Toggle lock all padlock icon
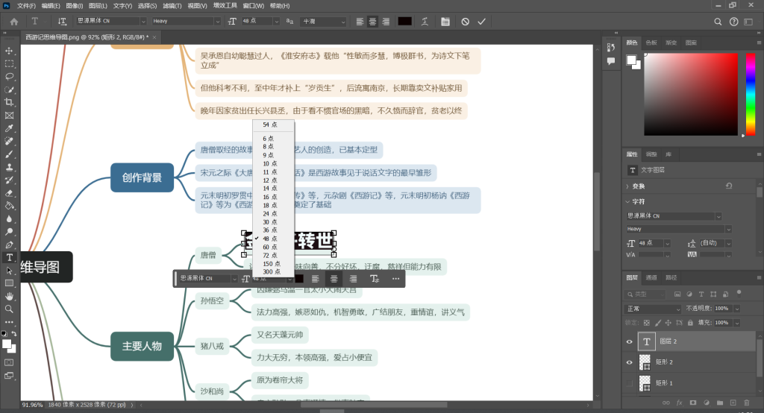764x413 pixels. point(690,322)
